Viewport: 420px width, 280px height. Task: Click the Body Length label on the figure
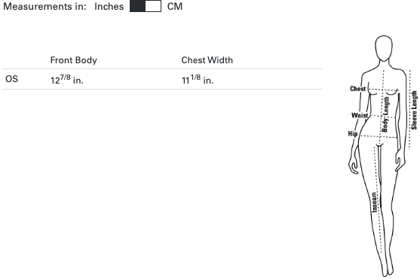point(385,114)
